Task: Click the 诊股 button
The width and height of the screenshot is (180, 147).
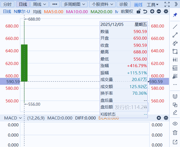Action: 124,4
